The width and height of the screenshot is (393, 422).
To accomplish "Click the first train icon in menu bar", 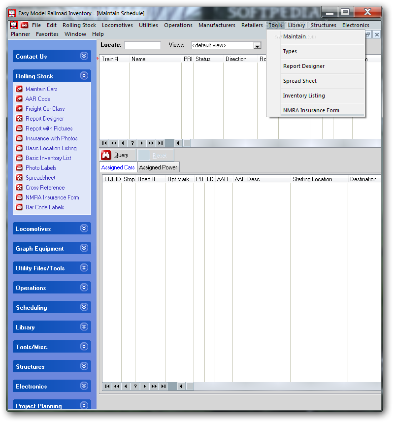I will (x=13, y=25).
